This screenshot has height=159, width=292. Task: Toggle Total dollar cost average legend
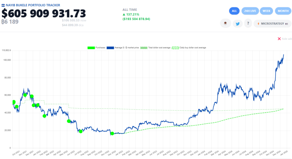point(155,48)
